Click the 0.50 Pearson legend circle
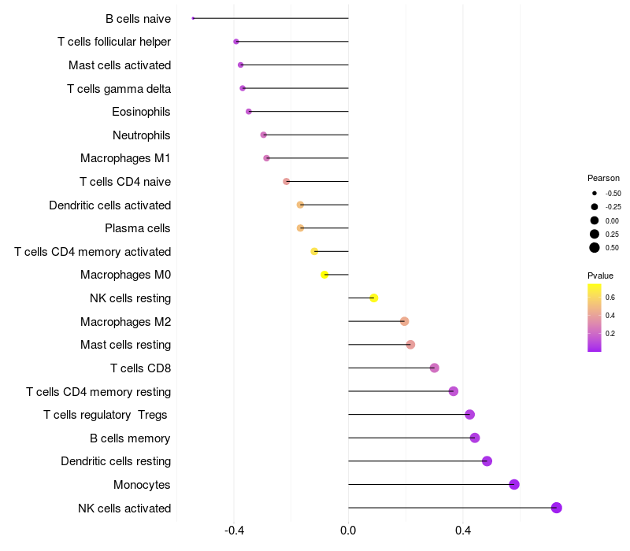Screen dimensions: 630x551 [x=595, y=248]
